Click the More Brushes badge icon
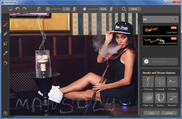 pyautogui.click(x=146, y=61)
